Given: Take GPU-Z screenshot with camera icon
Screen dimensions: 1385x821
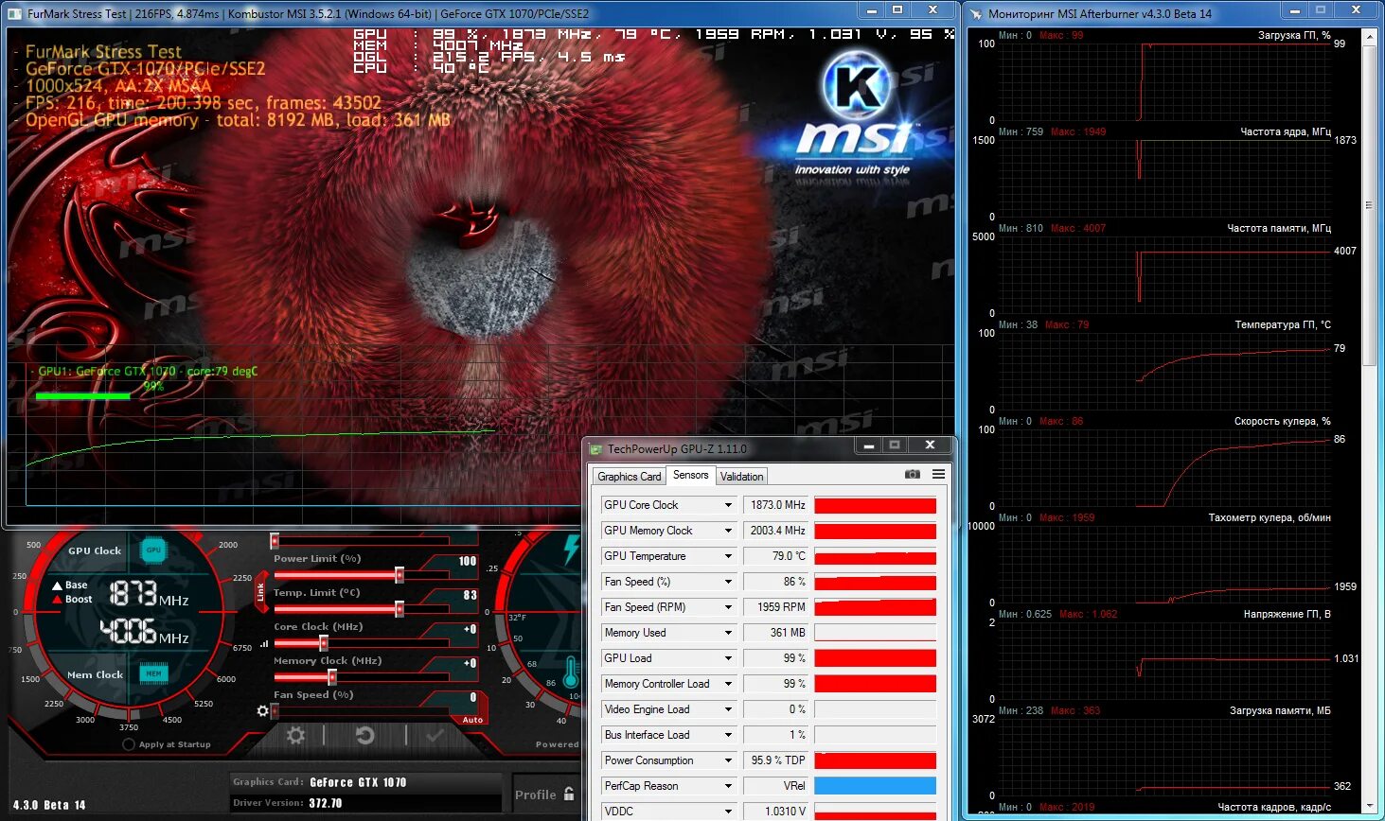Looking at the screenshot, I should 913,474.
